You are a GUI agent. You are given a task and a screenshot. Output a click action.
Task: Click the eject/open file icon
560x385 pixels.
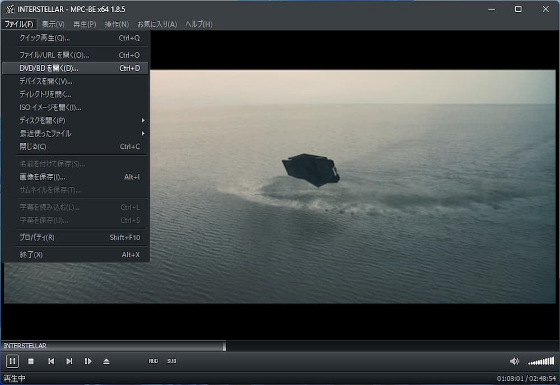106,361
